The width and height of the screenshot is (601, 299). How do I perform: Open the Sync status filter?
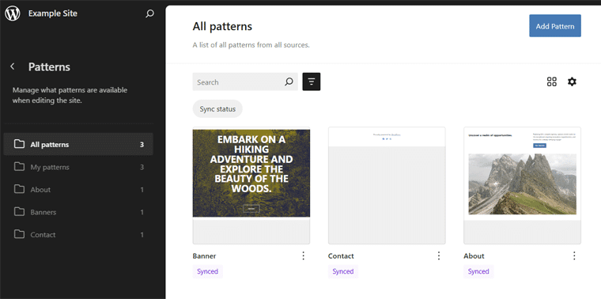tap(217, 109)
